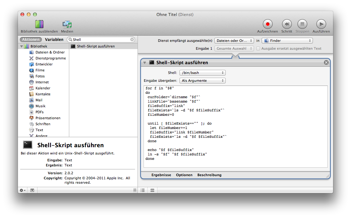The image size is (351, 218).
Task: Open the Gesamte Auswahl dropdown
Action: pyautogui.click(x=234, y=48)
